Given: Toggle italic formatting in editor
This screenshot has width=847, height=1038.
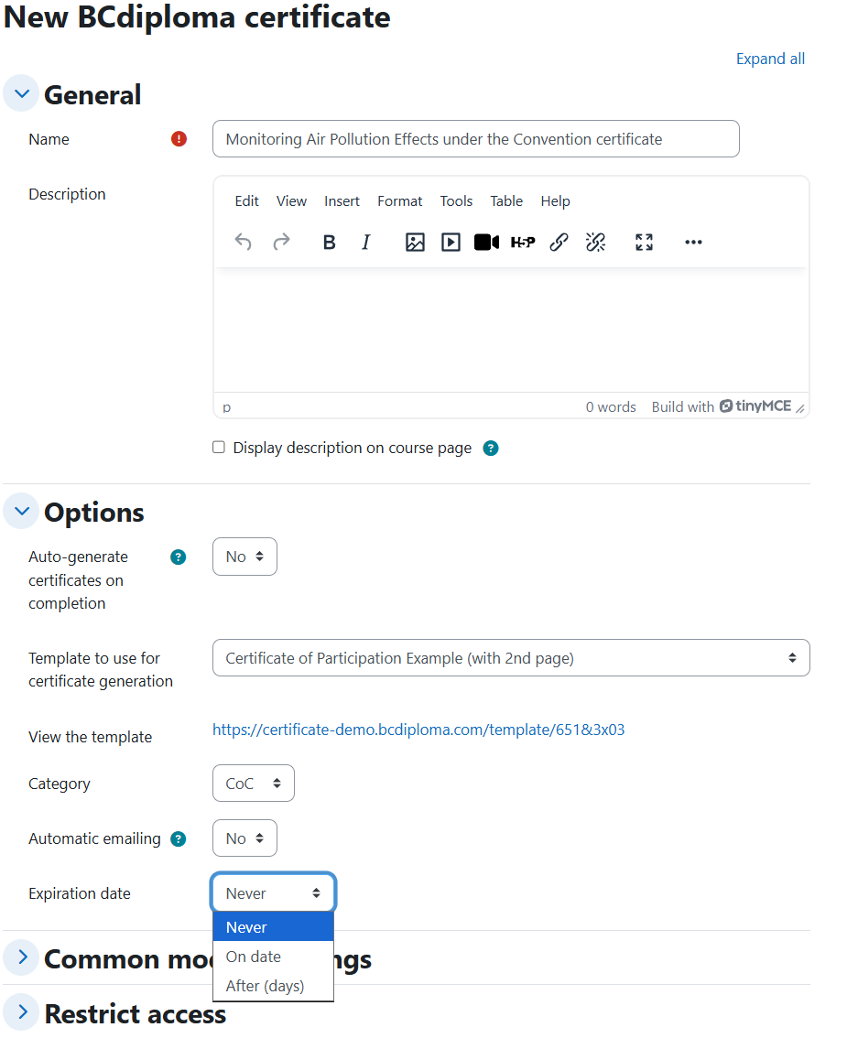Looking at the screenshot, I should (x=365, y=243).
